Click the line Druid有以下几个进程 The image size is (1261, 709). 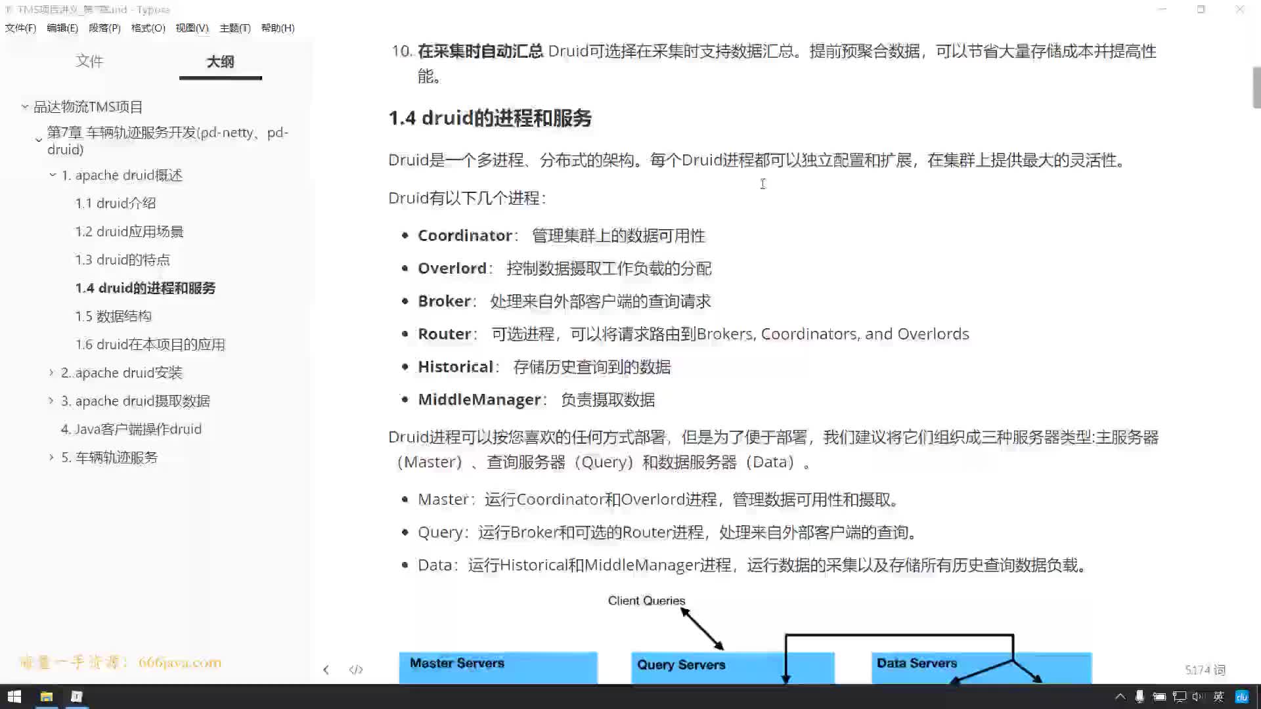(467, 198)
